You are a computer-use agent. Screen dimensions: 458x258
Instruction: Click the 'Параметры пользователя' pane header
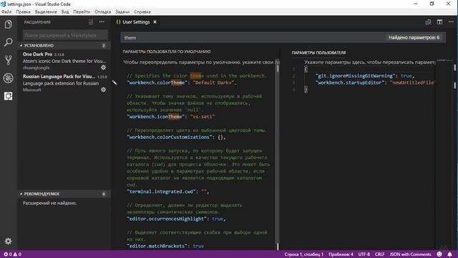pyautogui.click(x=318, y=52)
